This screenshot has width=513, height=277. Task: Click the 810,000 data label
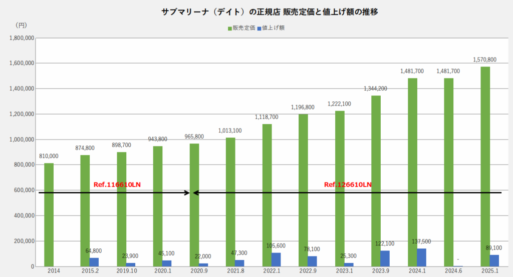(49, 156)
